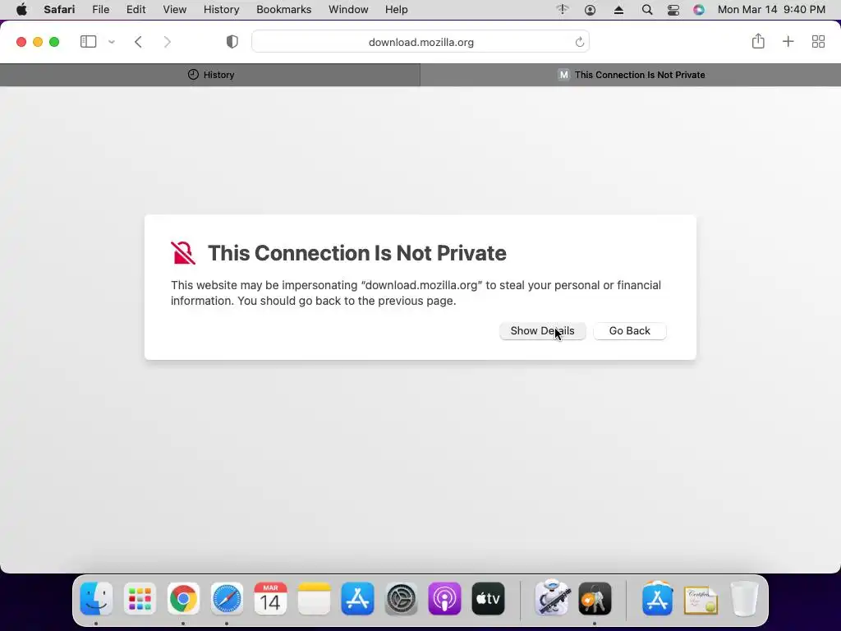Click the Safari compass icon in Dock
The height and width of the screenshot is (631, 841).
(227, 598)
